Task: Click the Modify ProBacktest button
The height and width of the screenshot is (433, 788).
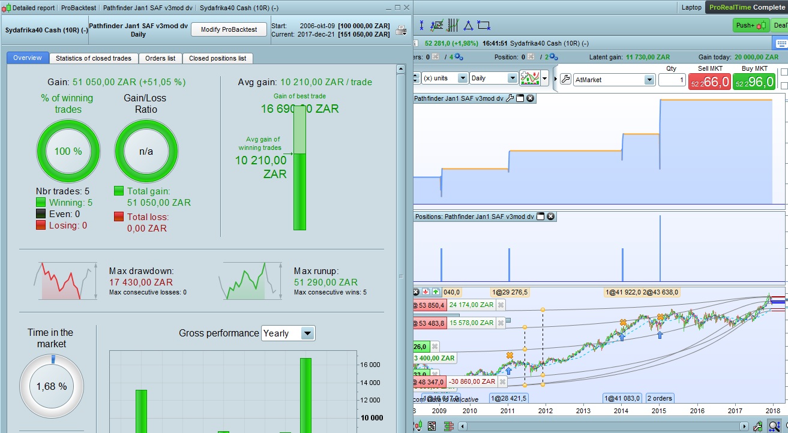Action: pyautogui.click(x=229, y=29)
